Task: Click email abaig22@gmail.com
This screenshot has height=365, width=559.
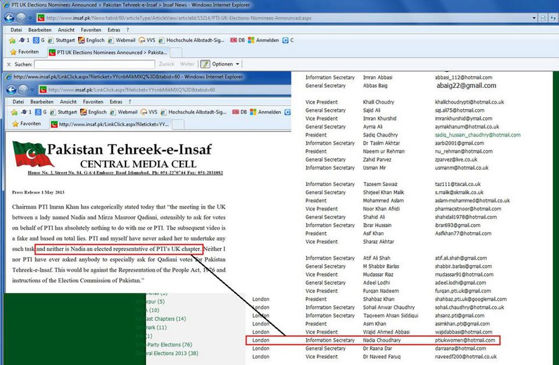Action: pyautogui.click(x=466, y=85)
